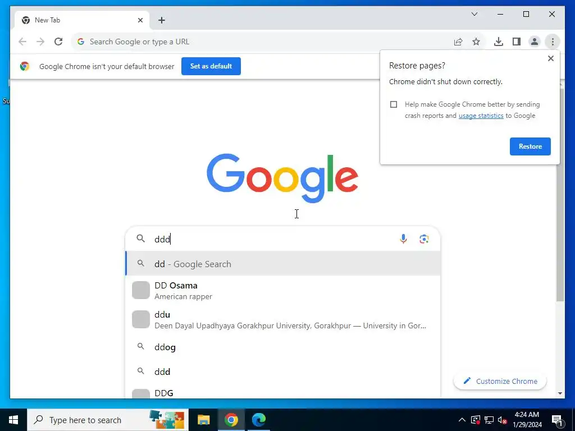Click the security tray icon with red dot
The height and width of the screenshot is (431, 575).
pyautogui.click(x=475, y=420)
